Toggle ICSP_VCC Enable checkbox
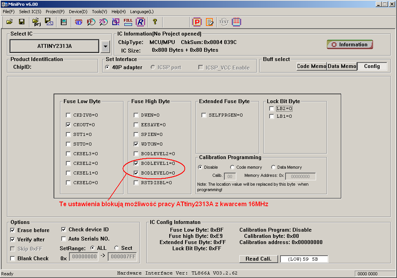 (201, 67)
